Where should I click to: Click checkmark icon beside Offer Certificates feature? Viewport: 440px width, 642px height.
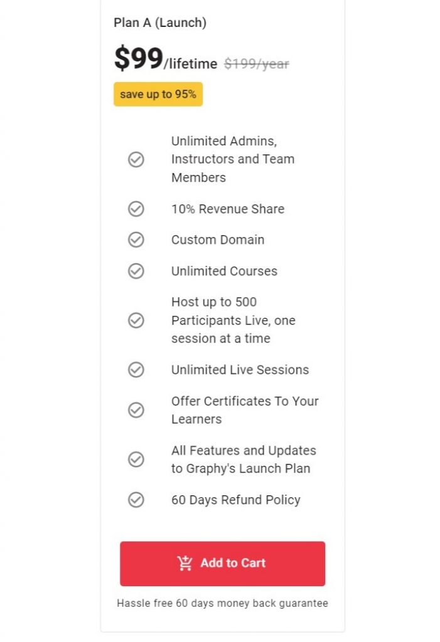[x=136, y=410]
